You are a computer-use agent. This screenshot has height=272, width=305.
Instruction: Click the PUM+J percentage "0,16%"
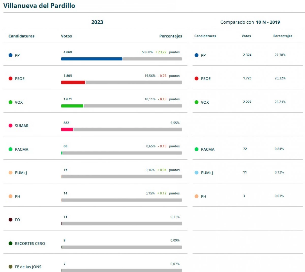[150, 170]
